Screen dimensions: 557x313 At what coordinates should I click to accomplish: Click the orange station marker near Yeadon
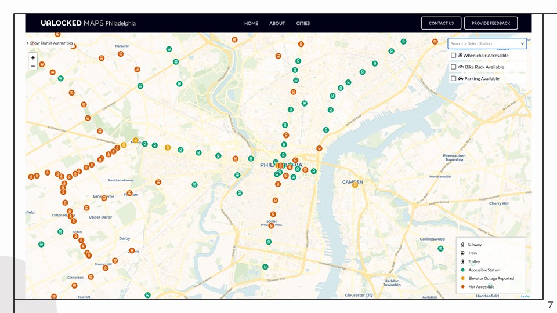[129, 193]
